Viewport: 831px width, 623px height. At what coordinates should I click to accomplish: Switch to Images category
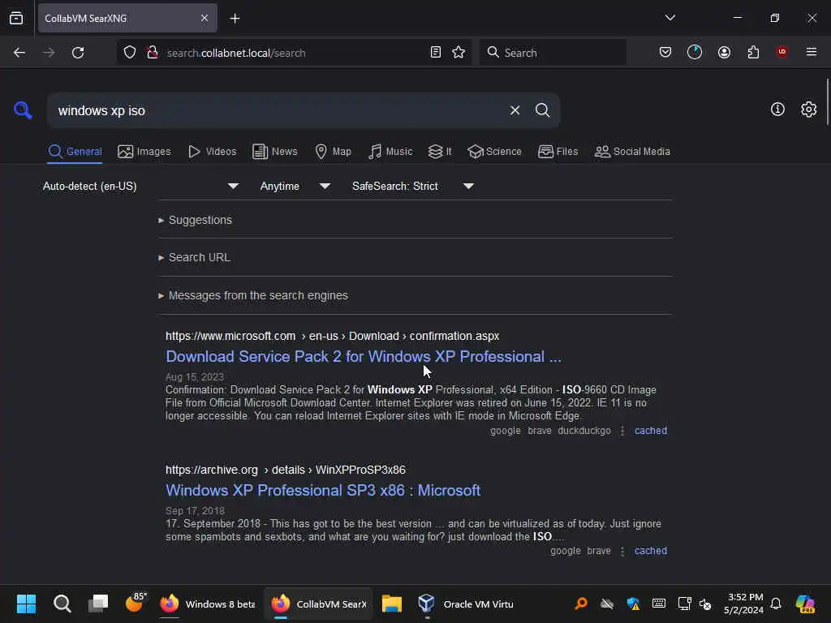(x=144, y=152)
